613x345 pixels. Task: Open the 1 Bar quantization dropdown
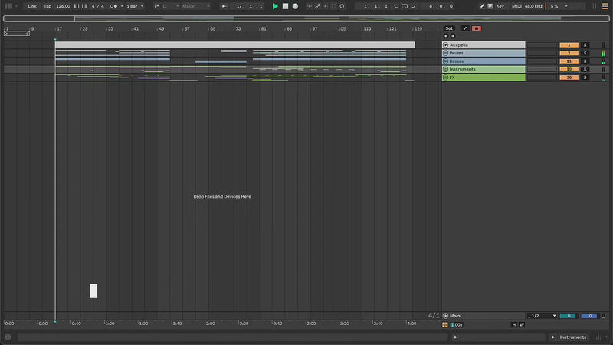(x=134, y=6)
